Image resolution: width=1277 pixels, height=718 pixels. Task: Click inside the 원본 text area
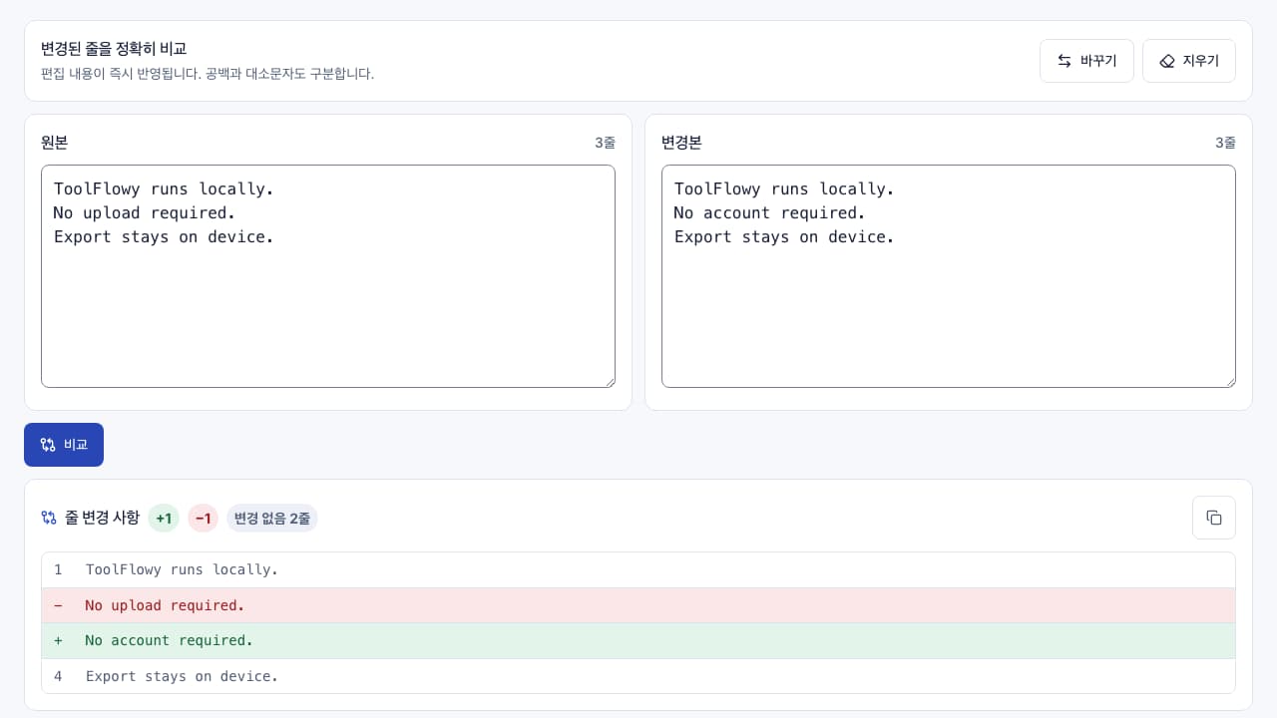328,276
